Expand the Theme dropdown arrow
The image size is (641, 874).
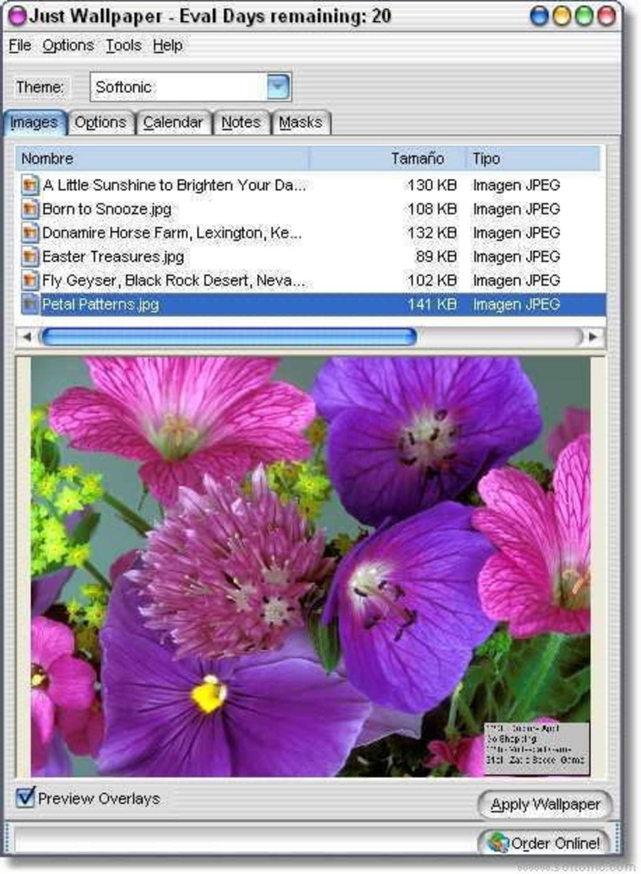pos(278,87)
